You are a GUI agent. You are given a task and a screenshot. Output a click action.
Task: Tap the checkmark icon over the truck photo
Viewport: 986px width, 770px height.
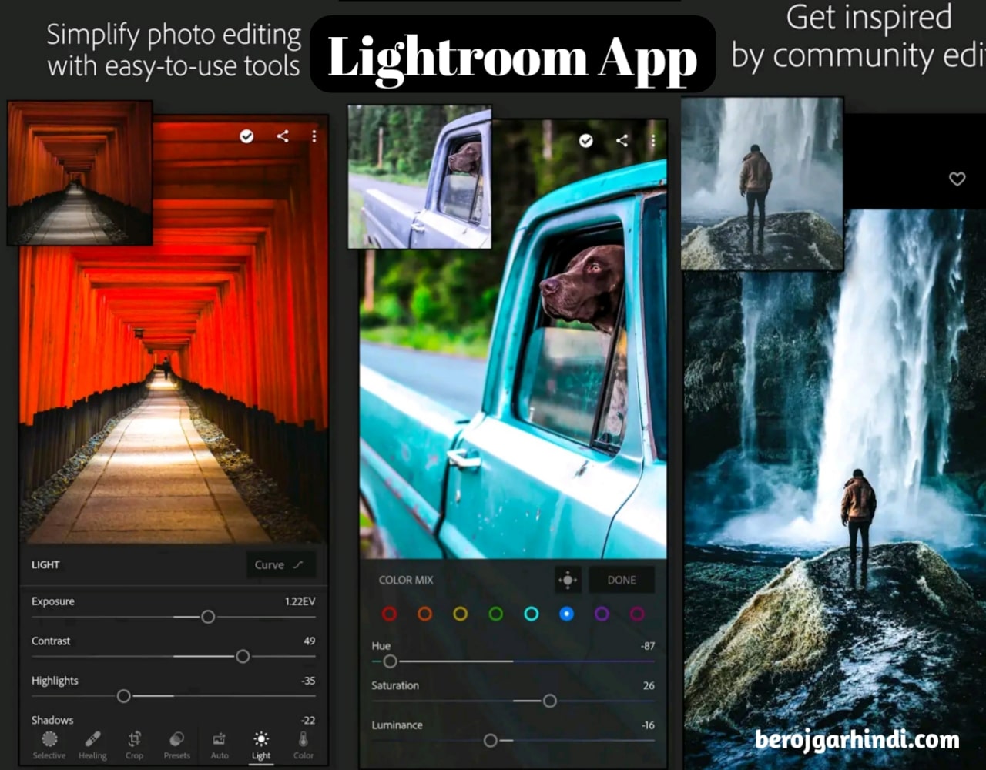pyautogui.click(x=586, y=141)
